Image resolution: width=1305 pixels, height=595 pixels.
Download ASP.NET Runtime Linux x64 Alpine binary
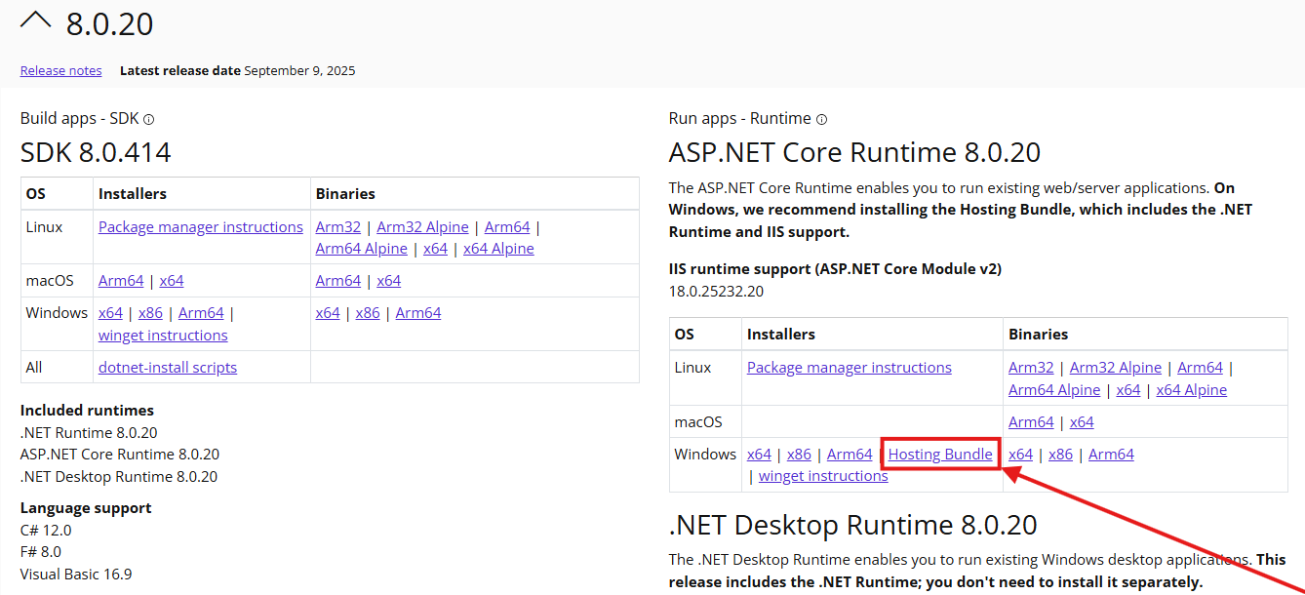pos(1192,389)
